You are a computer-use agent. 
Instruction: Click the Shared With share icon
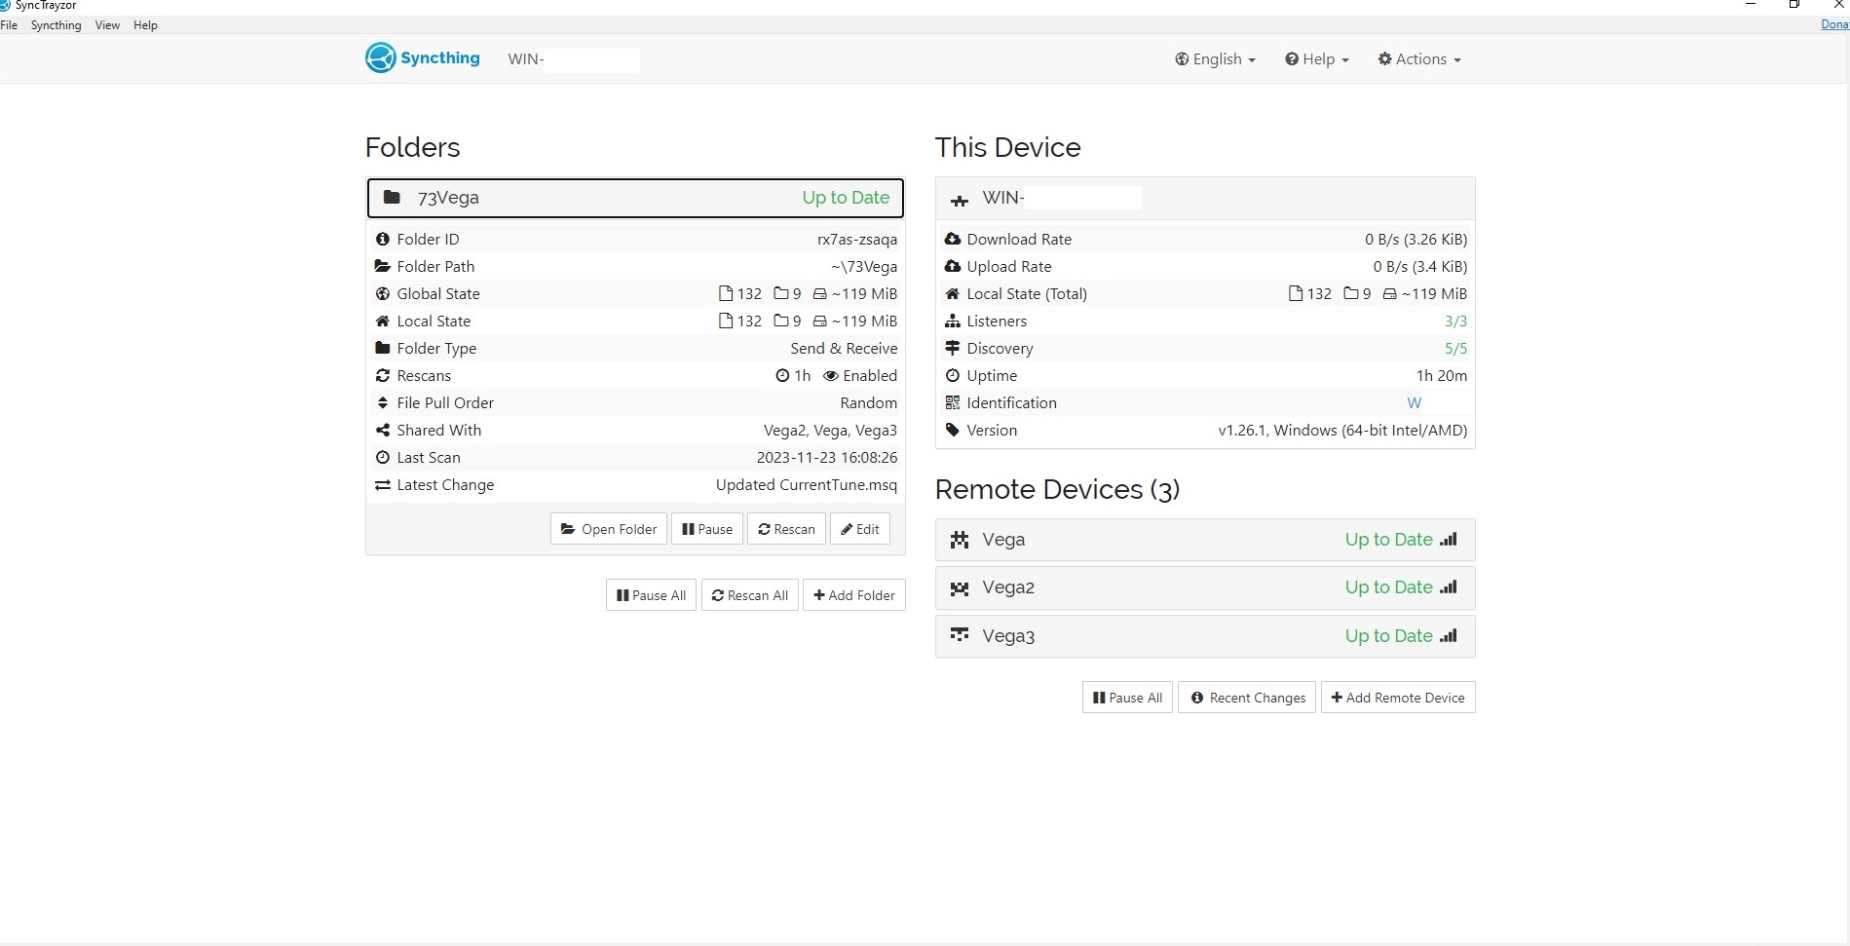point(383,430)
